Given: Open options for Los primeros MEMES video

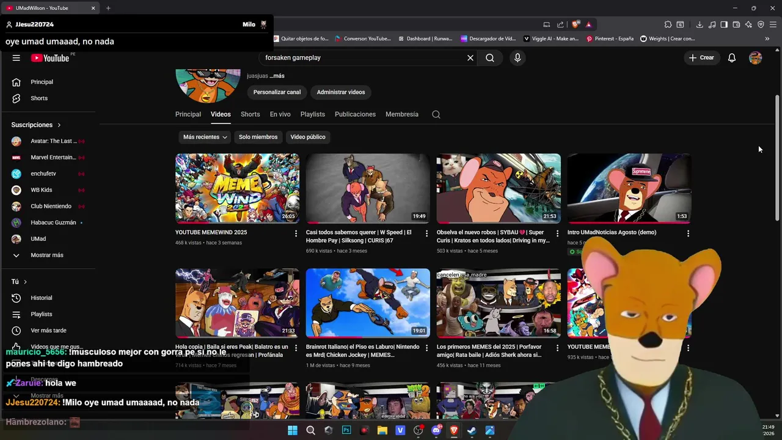Looking at the screenshot, I should tap(557, 348).
